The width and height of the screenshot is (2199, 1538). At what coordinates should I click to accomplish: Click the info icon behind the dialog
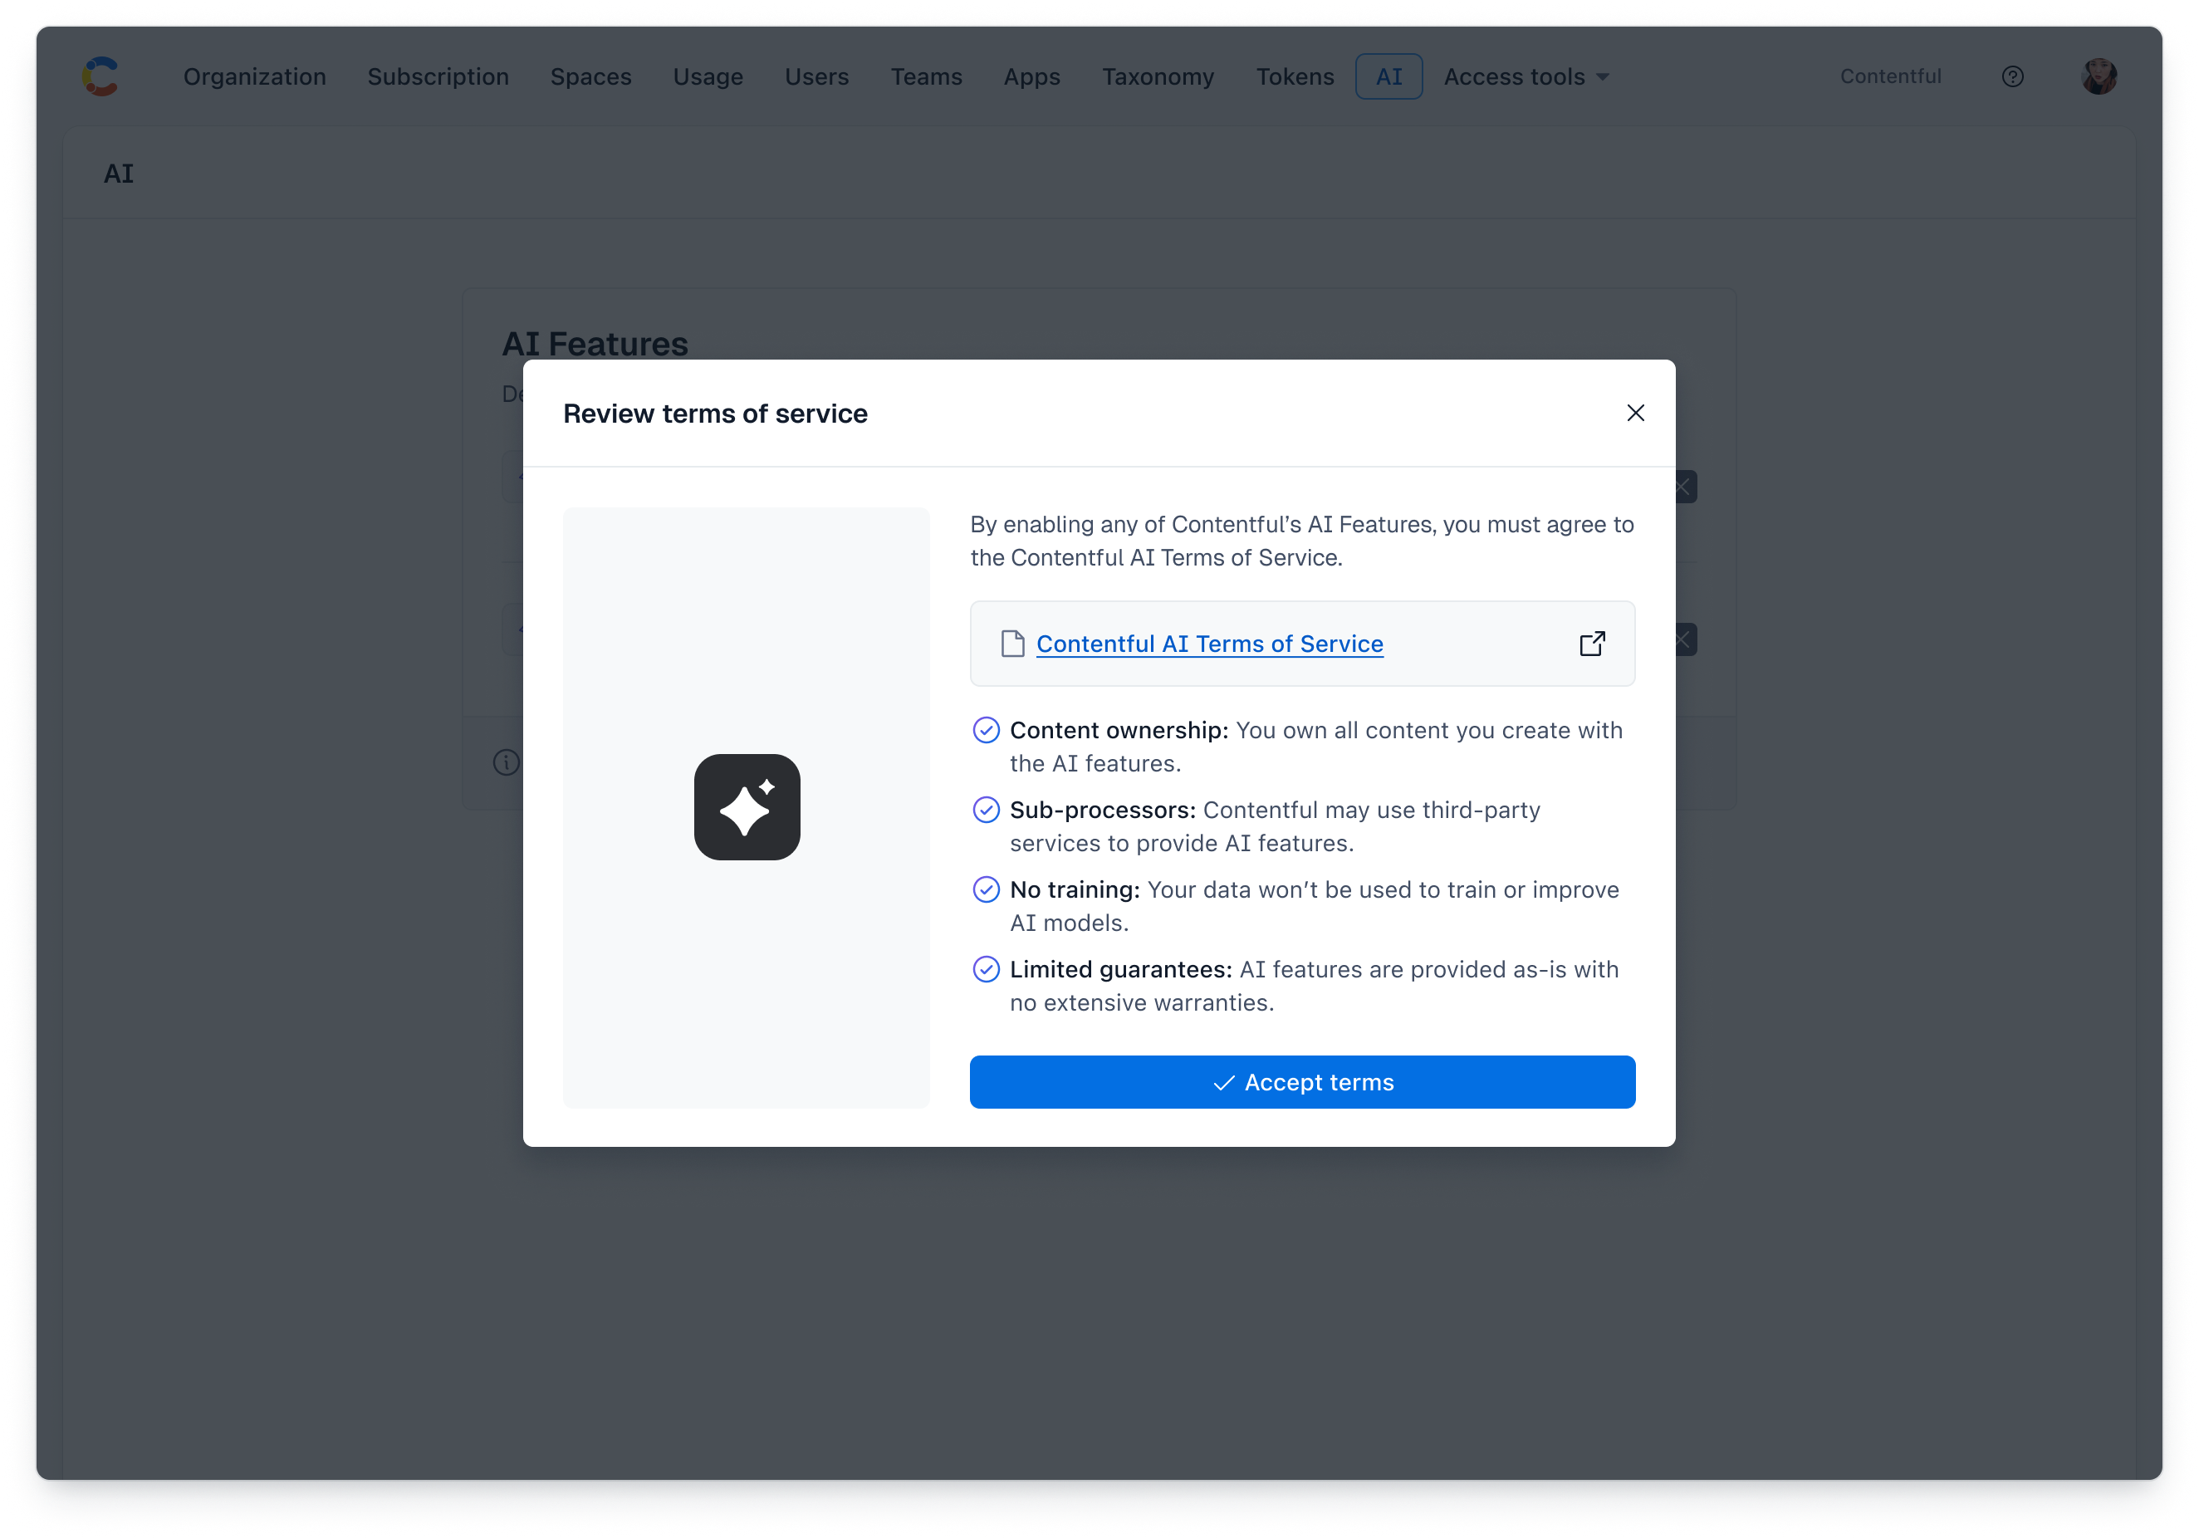[x=506, y=762]
